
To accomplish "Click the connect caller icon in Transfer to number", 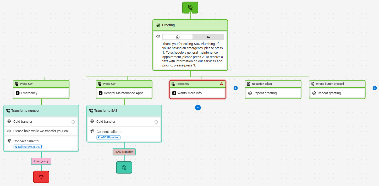I will 9,141.
